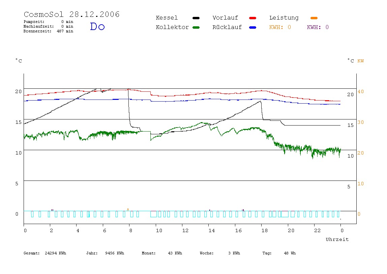Select the "Leistung" legend label
The height and width of the screenshot is (274, 387).
tap(284, 18)
